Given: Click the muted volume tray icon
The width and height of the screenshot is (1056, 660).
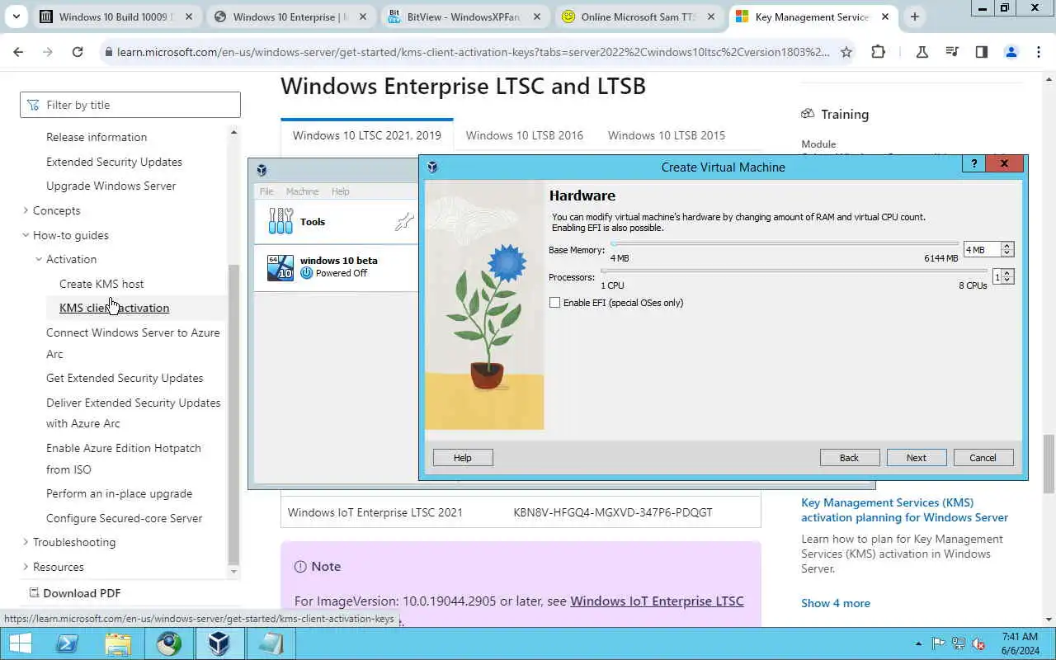Looking at the screenshot, I should point(979,643).
